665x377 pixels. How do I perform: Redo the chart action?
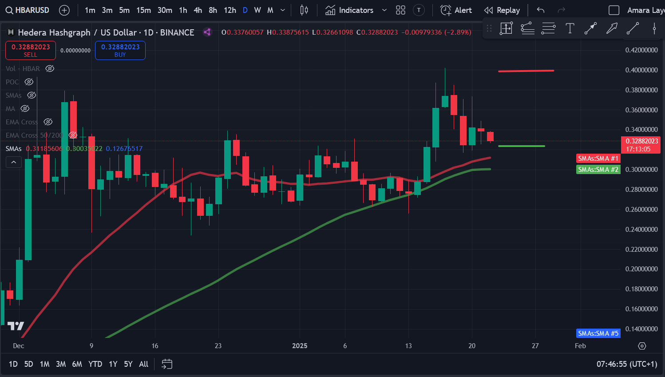click(562, 10)
